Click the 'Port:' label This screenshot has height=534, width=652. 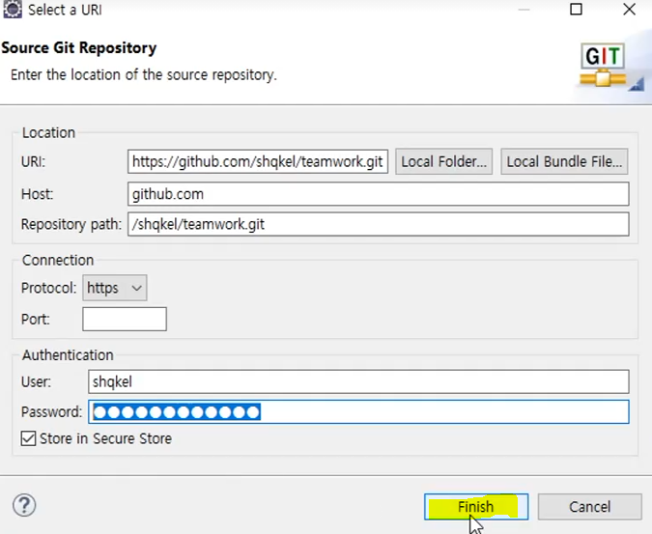pyautogui.click(x=36, y=320)
